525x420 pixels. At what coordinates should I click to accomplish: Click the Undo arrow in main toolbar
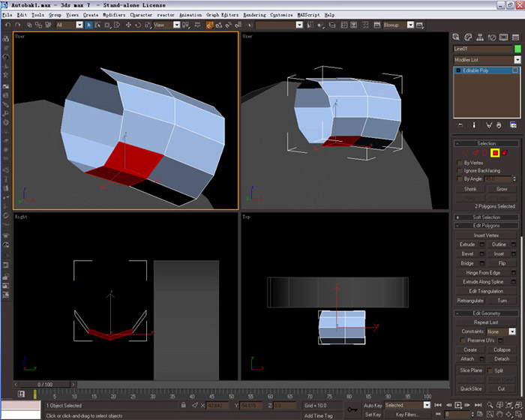(8, 25)
